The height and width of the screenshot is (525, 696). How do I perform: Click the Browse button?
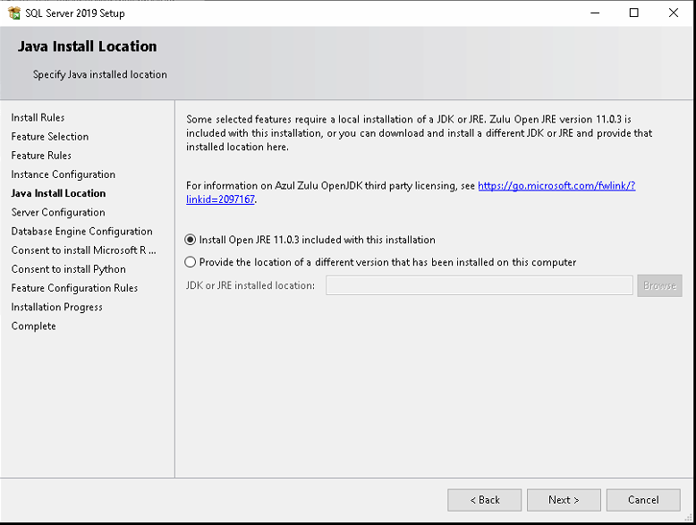[659, 285]
